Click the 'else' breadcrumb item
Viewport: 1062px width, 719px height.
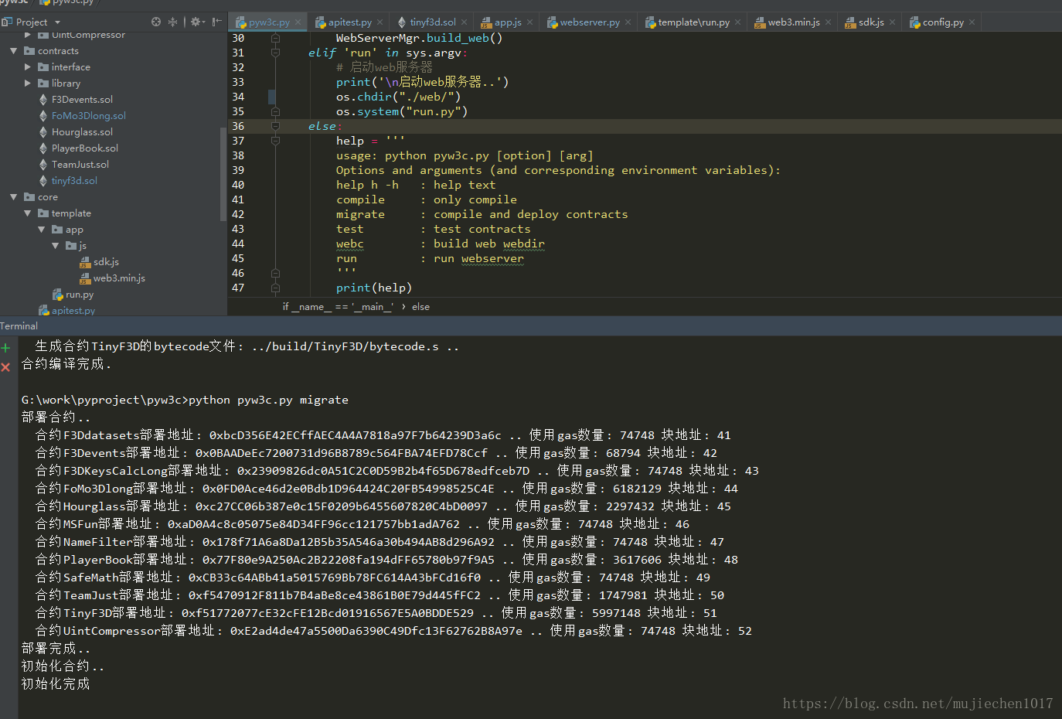[x=420, y=307]
